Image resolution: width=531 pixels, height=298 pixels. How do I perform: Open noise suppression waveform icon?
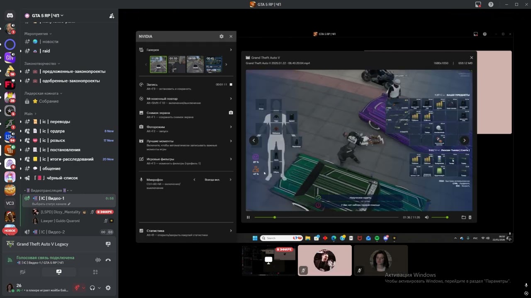coord(98,260)
